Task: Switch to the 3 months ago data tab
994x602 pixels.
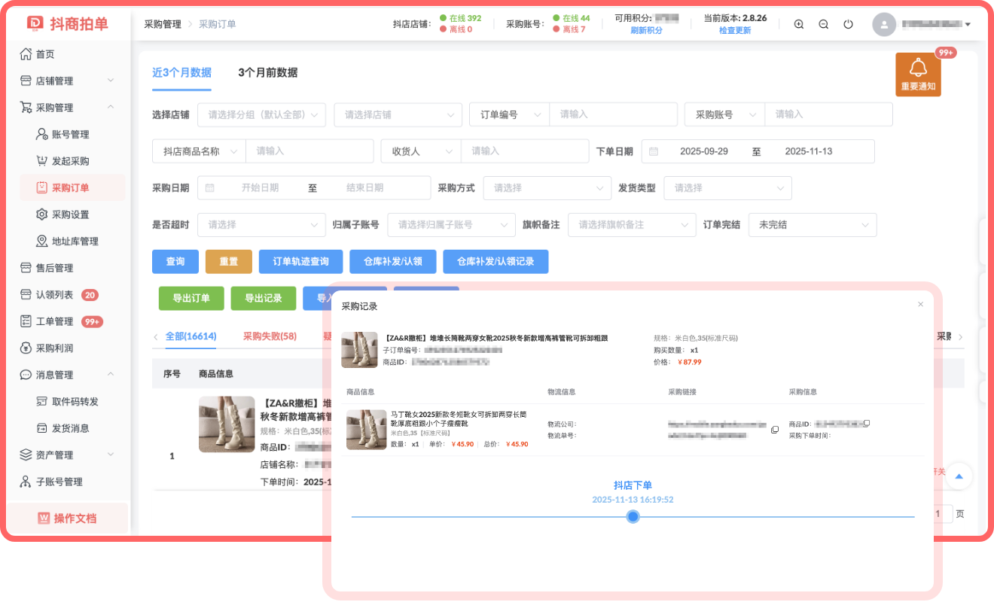Action: [267, 73]
